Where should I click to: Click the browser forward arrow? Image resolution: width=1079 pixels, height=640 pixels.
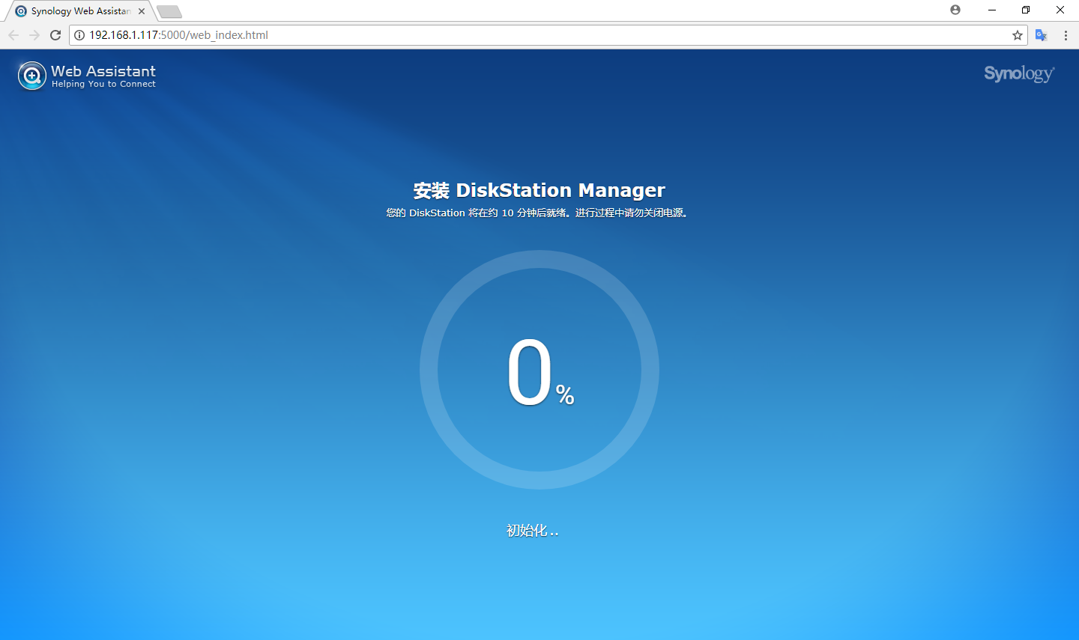(x=34, y=35)
